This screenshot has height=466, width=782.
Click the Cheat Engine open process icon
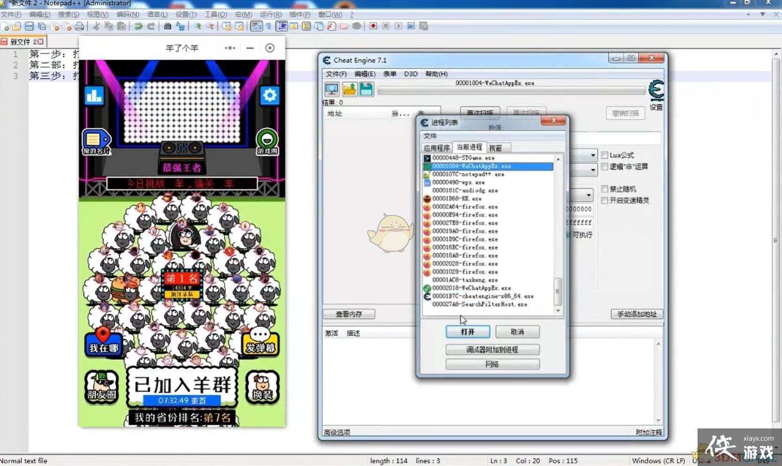tap(332, 89)
